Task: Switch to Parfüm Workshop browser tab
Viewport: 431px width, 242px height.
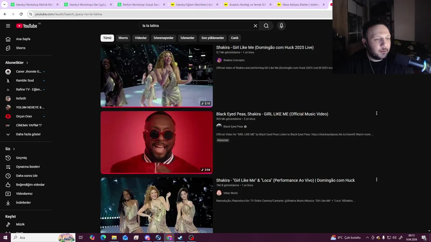Action: pos(141,5)
